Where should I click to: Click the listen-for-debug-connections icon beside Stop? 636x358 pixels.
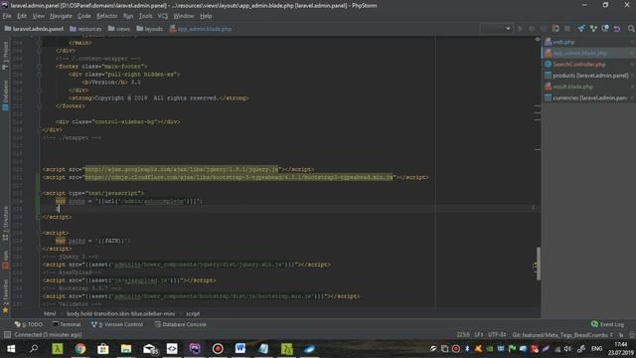tap(556, 29)
